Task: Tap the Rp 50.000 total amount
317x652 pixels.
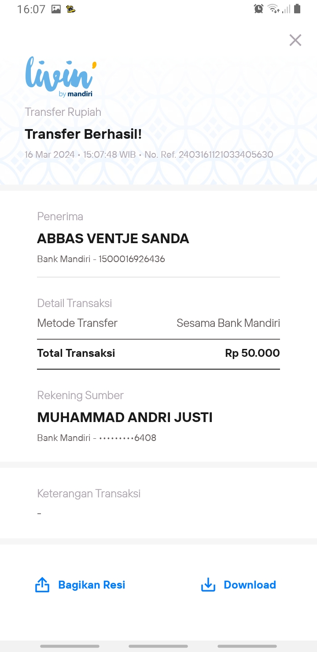Action: tap(252, 353)
